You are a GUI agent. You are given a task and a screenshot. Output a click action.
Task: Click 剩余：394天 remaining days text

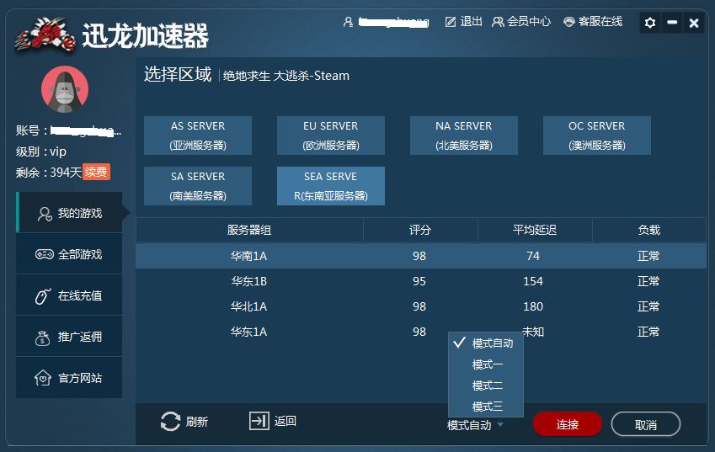click(x=48, y=173)
